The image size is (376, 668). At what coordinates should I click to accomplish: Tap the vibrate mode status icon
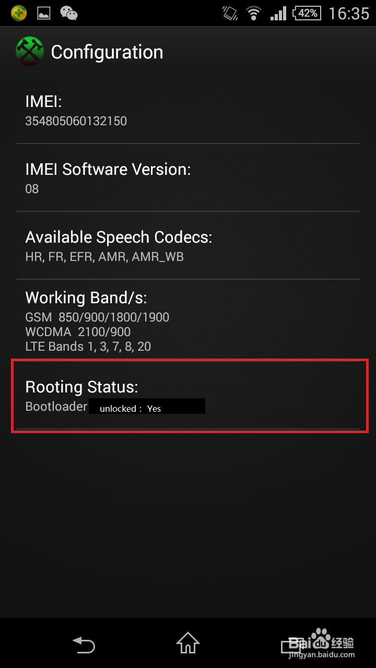coord(230,13)
